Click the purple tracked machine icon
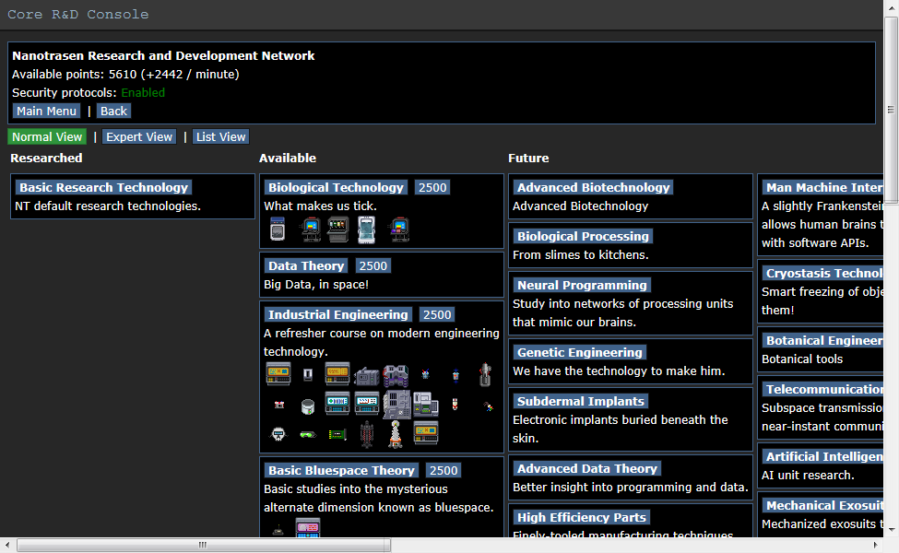The width and height of the screenshot is (899, 553). click(x=396, y=375)
